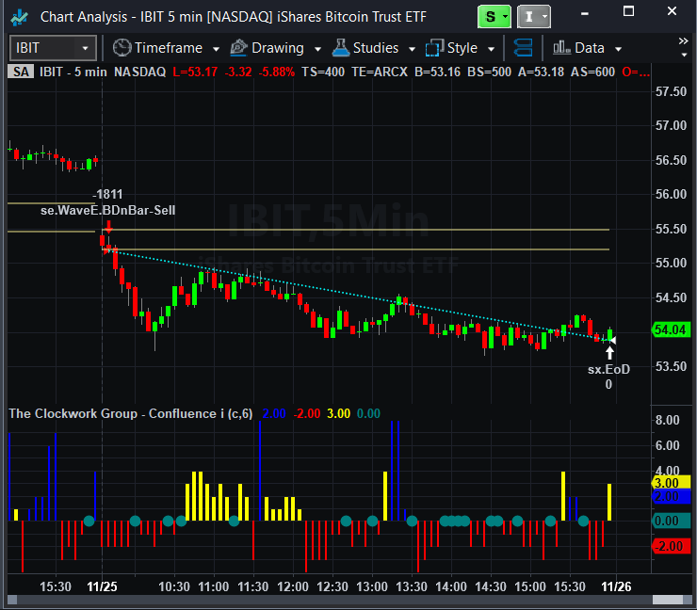The height and width of the screenshot is (610, 697).
Task: Click the red sell entry arrow marker
Action: [108, 228]
